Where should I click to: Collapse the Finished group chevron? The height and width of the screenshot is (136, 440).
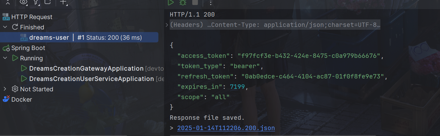click(x=5, y=27)
